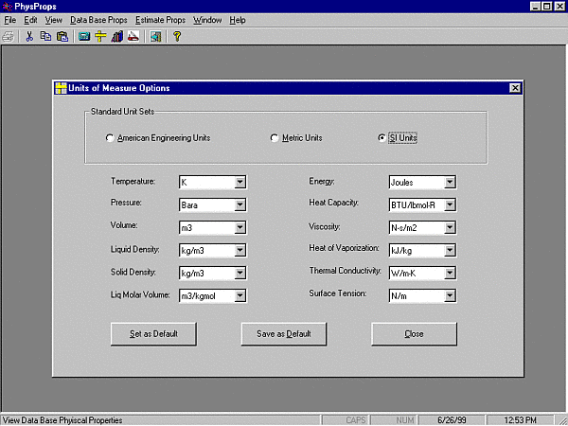The height and width of the screenshot is (426, 568).
Task: Click the yellow units-of-measure toolbar icon
Action: coord(100,37)
